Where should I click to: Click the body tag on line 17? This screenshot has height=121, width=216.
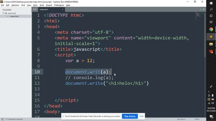pyautogui.click(x=52, y=112)
